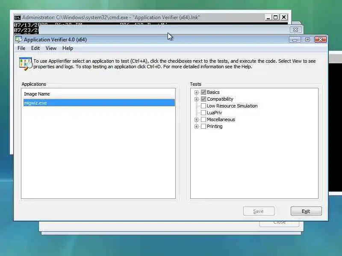Expand the Printing test node
The height and width of the screenshot is (256, 342).
click(x=196, y=126)
